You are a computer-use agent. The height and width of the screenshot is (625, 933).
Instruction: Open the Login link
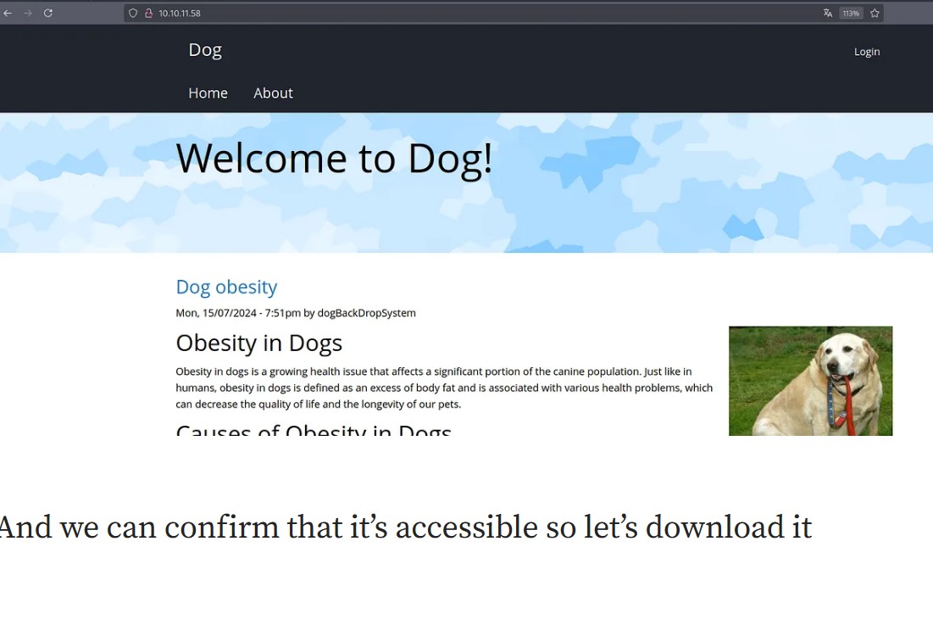[x=867, y=52]
